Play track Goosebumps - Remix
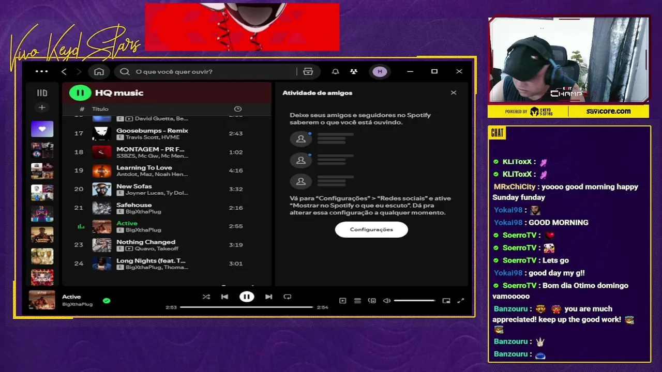The image size is (662, 372). point(167,133)
